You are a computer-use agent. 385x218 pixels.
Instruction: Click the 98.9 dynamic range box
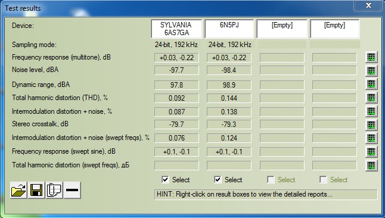229,85
